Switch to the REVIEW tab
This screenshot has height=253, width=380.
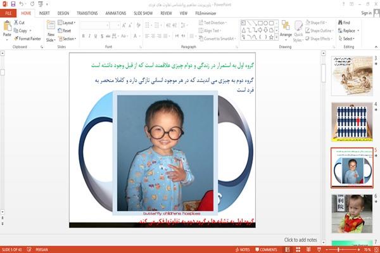pos(166,13)
